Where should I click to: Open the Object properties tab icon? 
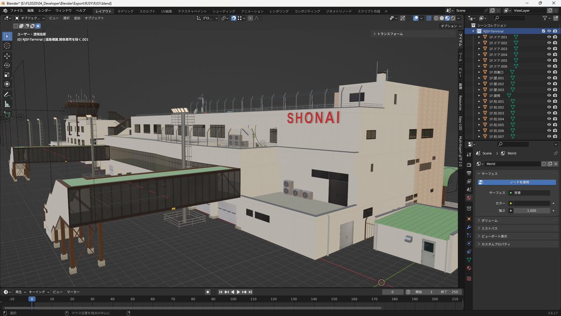coord(469,219)
